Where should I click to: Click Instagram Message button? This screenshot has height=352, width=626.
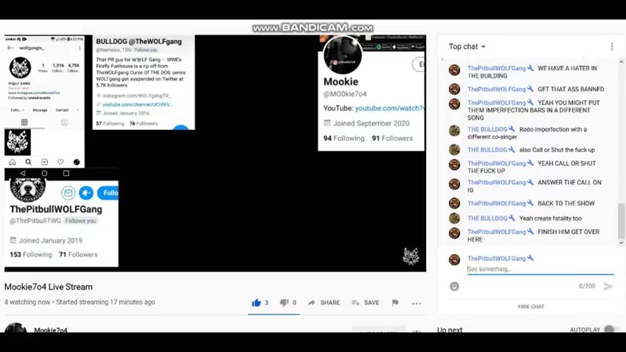tap(40, 110)
